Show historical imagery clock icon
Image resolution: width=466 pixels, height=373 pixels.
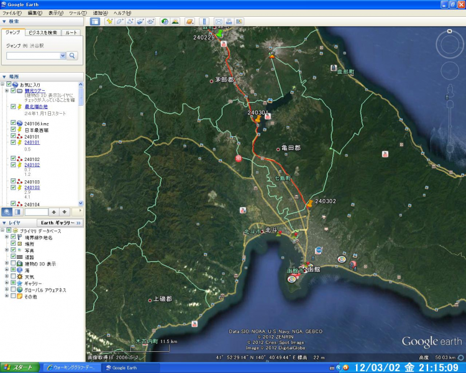[x=165, y=21]
